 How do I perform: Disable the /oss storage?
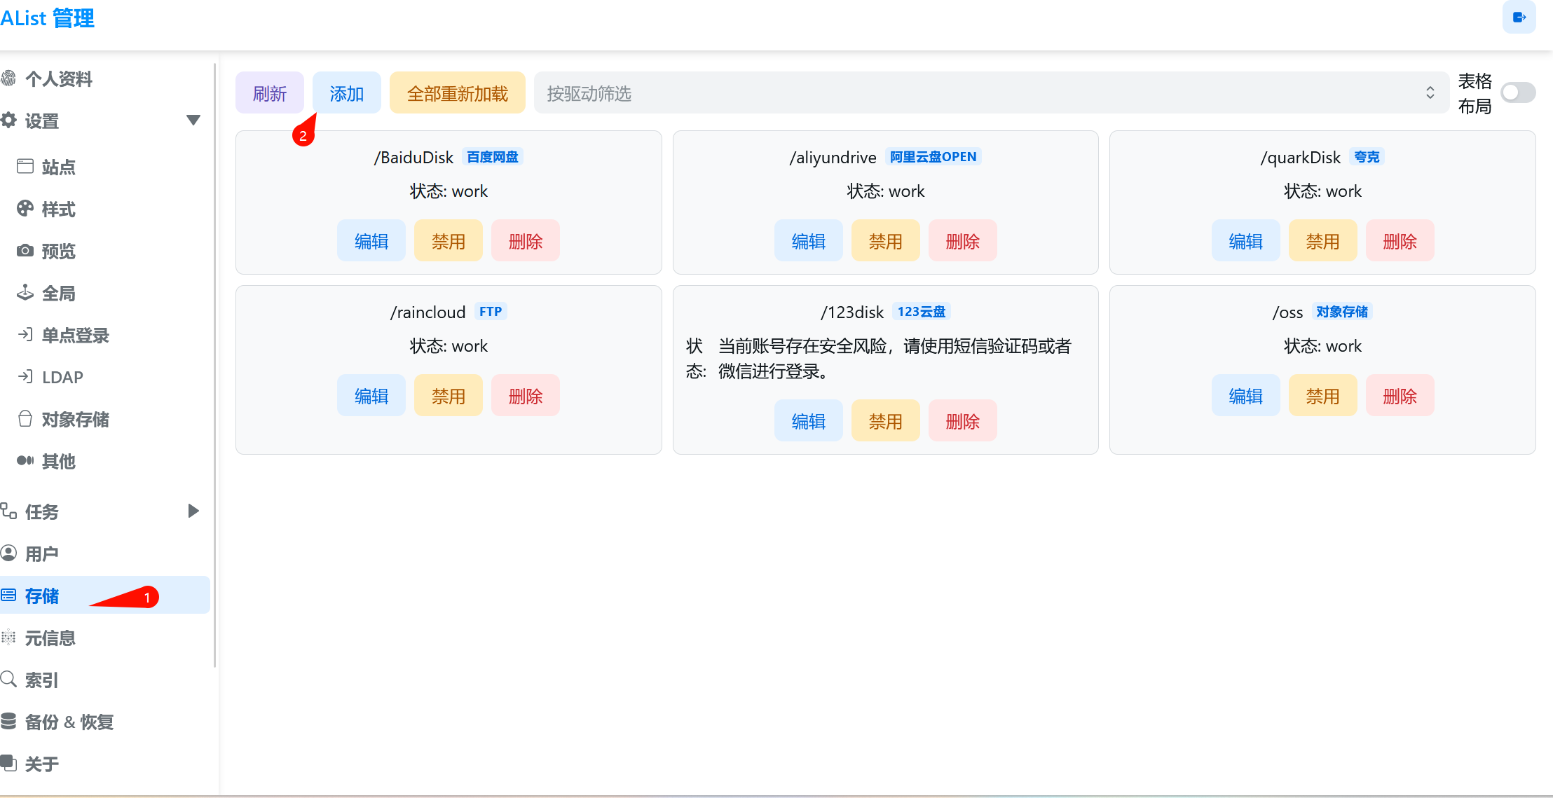[x=1323, y=396]
